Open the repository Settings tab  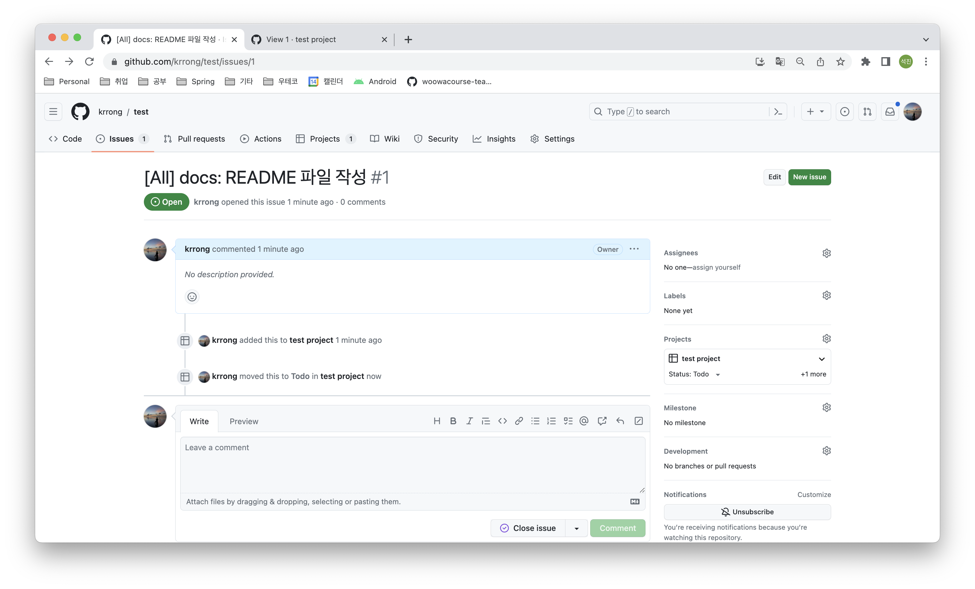(553, 139)
